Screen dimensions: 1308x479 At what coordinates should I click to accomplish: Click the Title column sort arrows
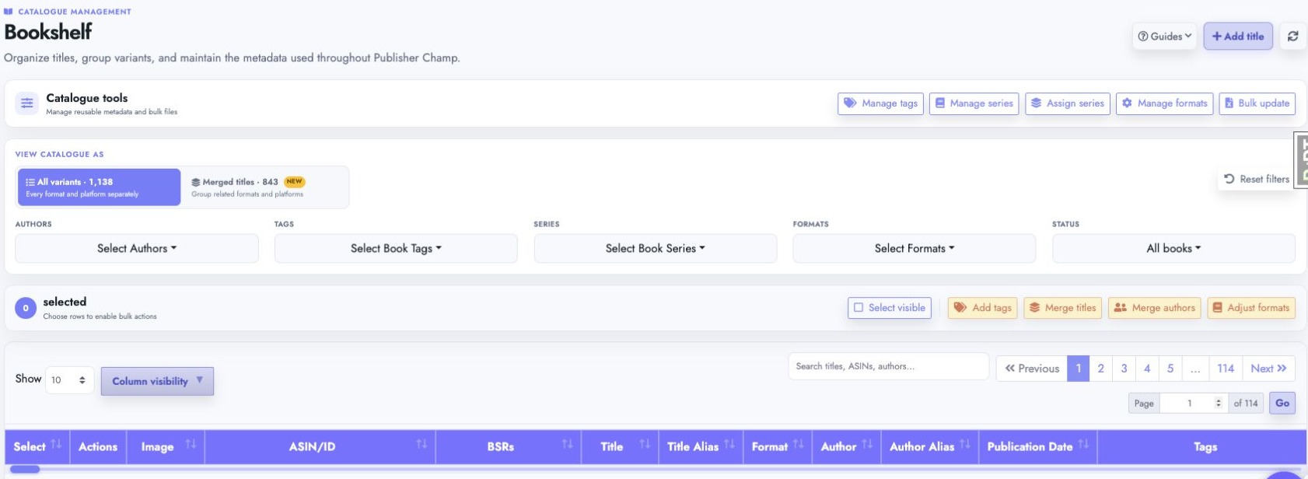[645, 445]
